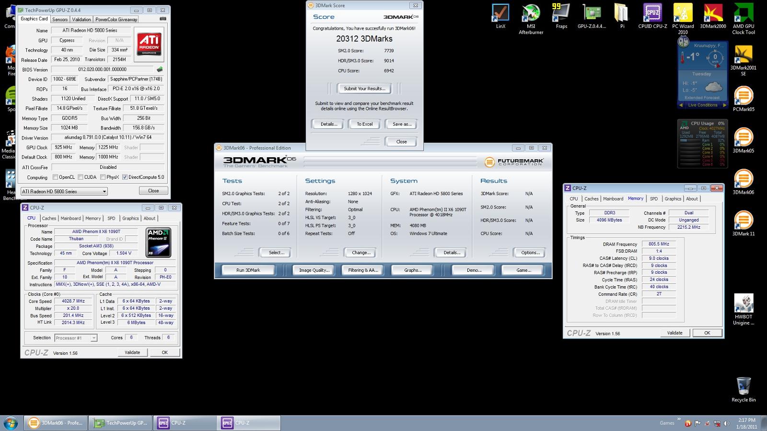Export score To Excel
This screenshot has width=767, height=431.
(364, 124)
